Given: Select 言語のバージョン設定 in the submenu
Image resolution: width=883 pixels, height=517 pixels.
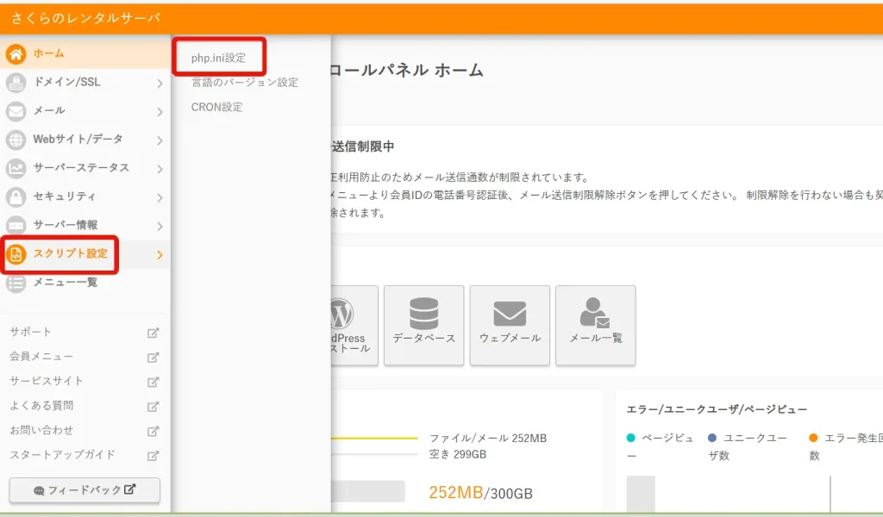Looking at the screenshot, I should click(244, 82).
